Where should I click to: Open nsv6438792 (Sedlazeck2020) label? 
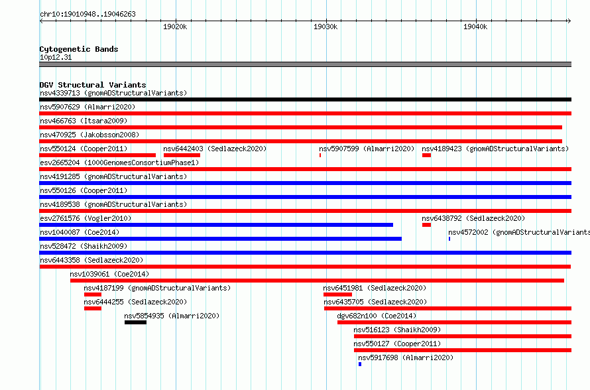click(x=473, y=218)
